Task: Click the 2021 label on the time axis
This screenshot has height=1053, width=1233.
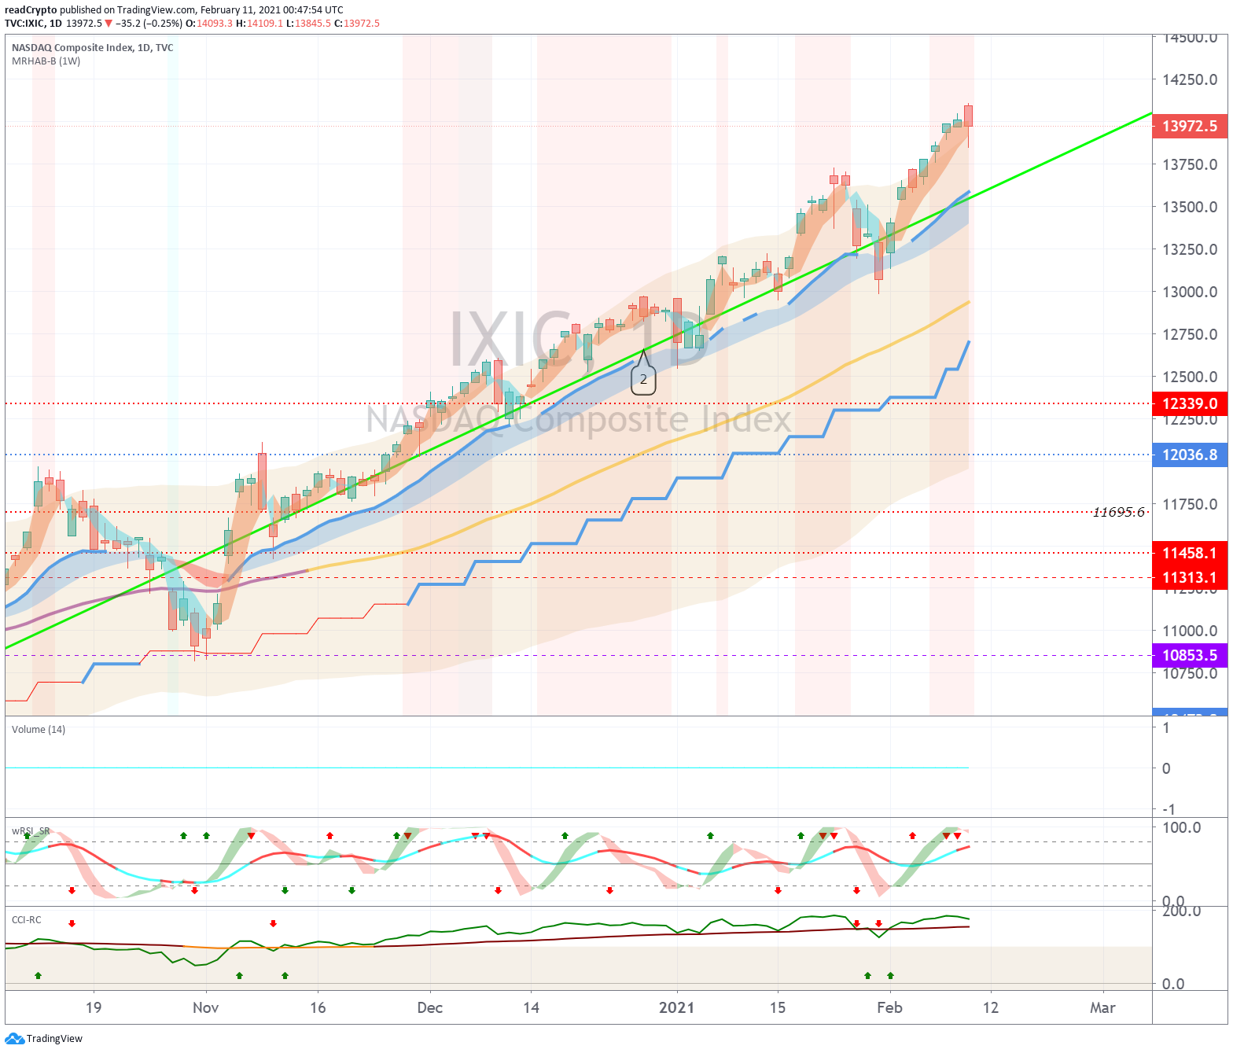Action: 676,1007
